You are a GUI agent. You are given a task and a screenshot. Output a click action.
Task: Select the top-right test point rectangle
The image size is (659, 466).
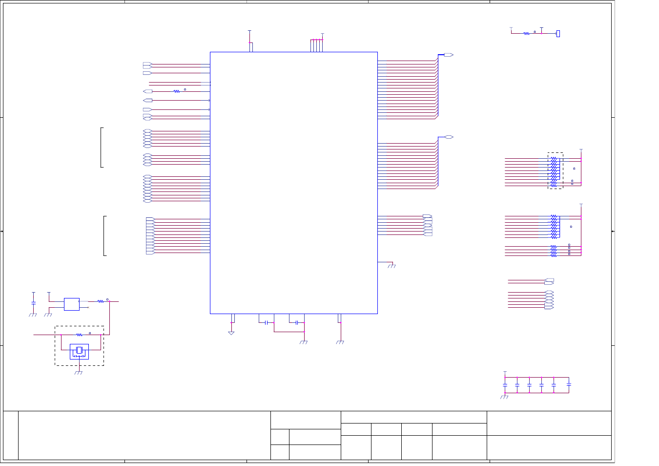point(558,34)
